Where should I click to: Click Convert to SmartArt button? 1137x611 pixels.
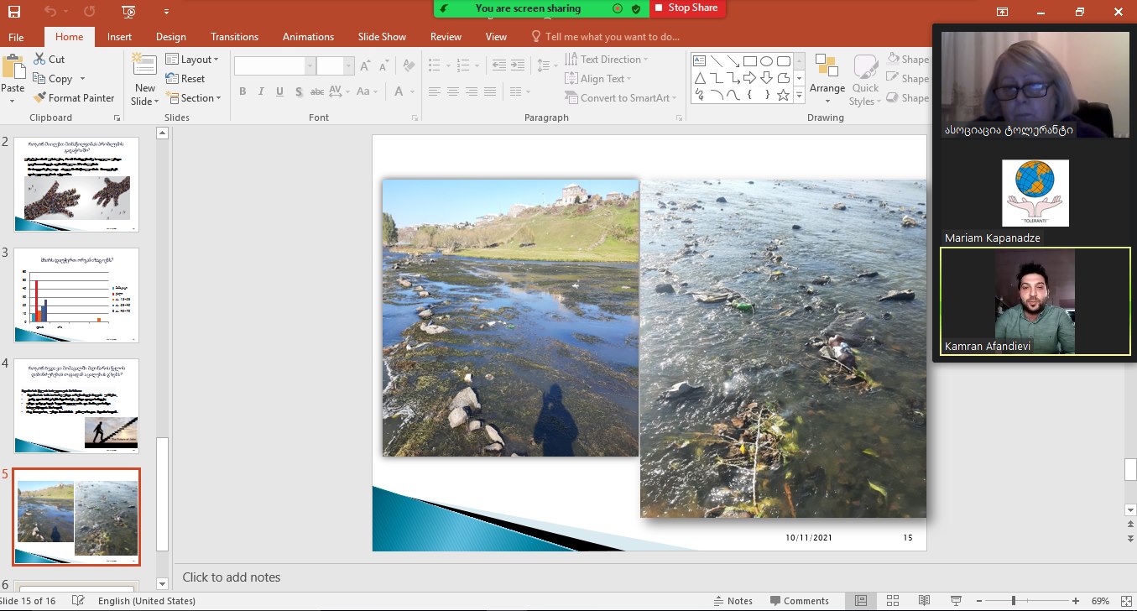621,98
